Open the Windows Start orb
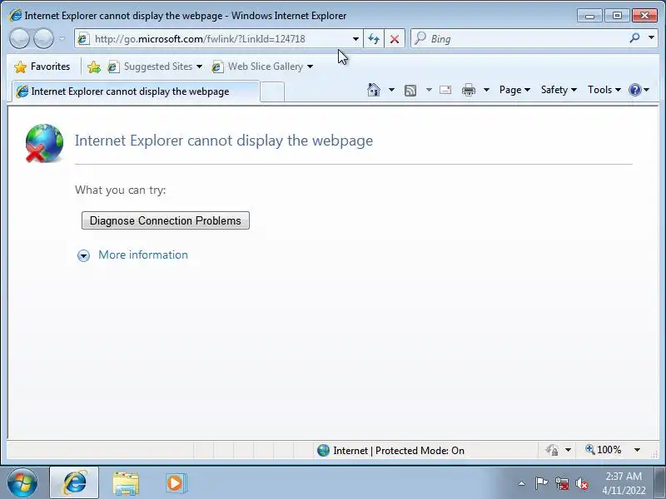The width and height of the screenshot is (666, 499). tap(22, 482)
